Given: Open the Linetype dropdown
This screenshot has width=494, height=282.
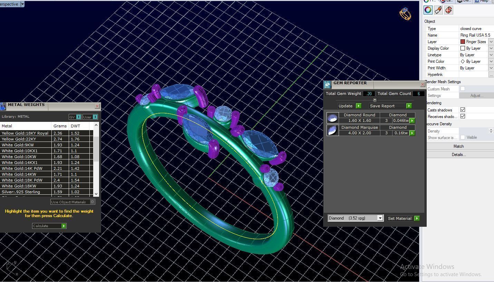Looking at the screenshot, I should (x=491, y=55).
